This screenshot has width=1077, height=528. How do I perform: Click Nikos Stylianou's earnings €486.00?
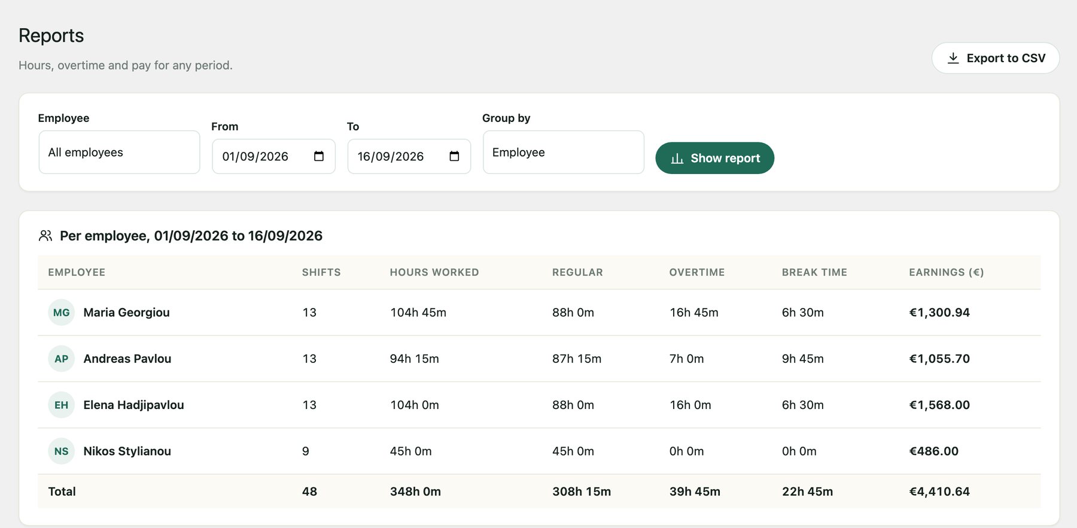(x=934, y=451)
